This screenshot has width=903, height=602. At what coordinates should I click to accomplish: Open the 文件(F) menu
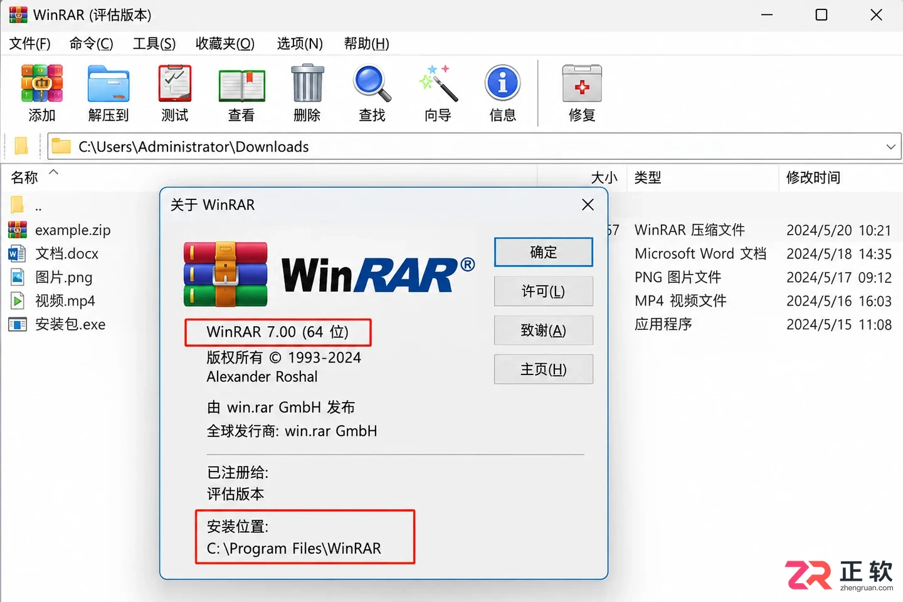point(30,44)
